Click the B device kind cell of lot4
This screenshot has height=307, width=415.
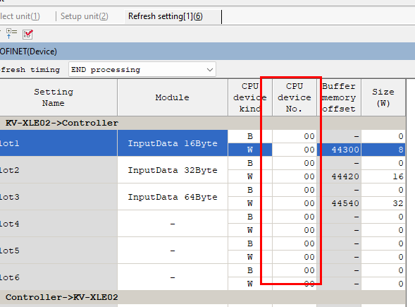point(250,217)
